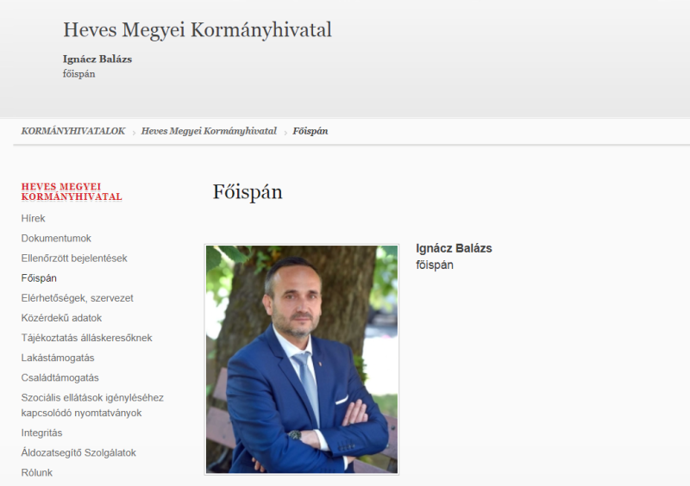Screen dimensions: 690x486
Task: Select Ellenőrzött bejelentések menu item
Action: point(74,259)
